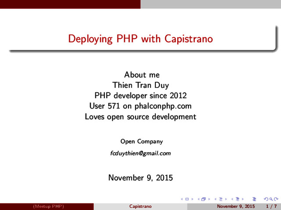
Task: Click the previous slide arrow icon
Action: click(182, 199)
